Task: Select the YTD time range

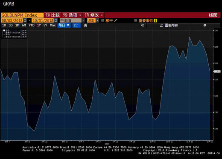Action: point(32,26)
